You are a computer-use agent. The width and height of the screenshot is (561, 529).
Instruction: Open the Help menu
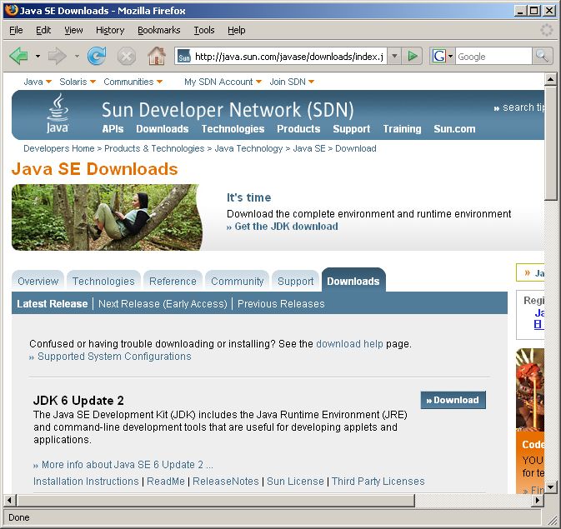237,30
